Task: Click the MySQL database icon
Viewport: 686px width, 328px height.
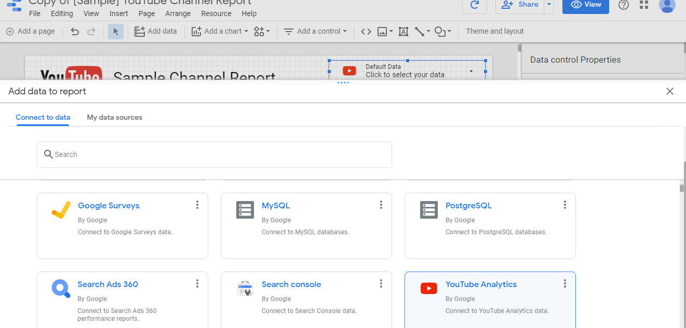Action: pyautogui.click(x=245, y=210)
